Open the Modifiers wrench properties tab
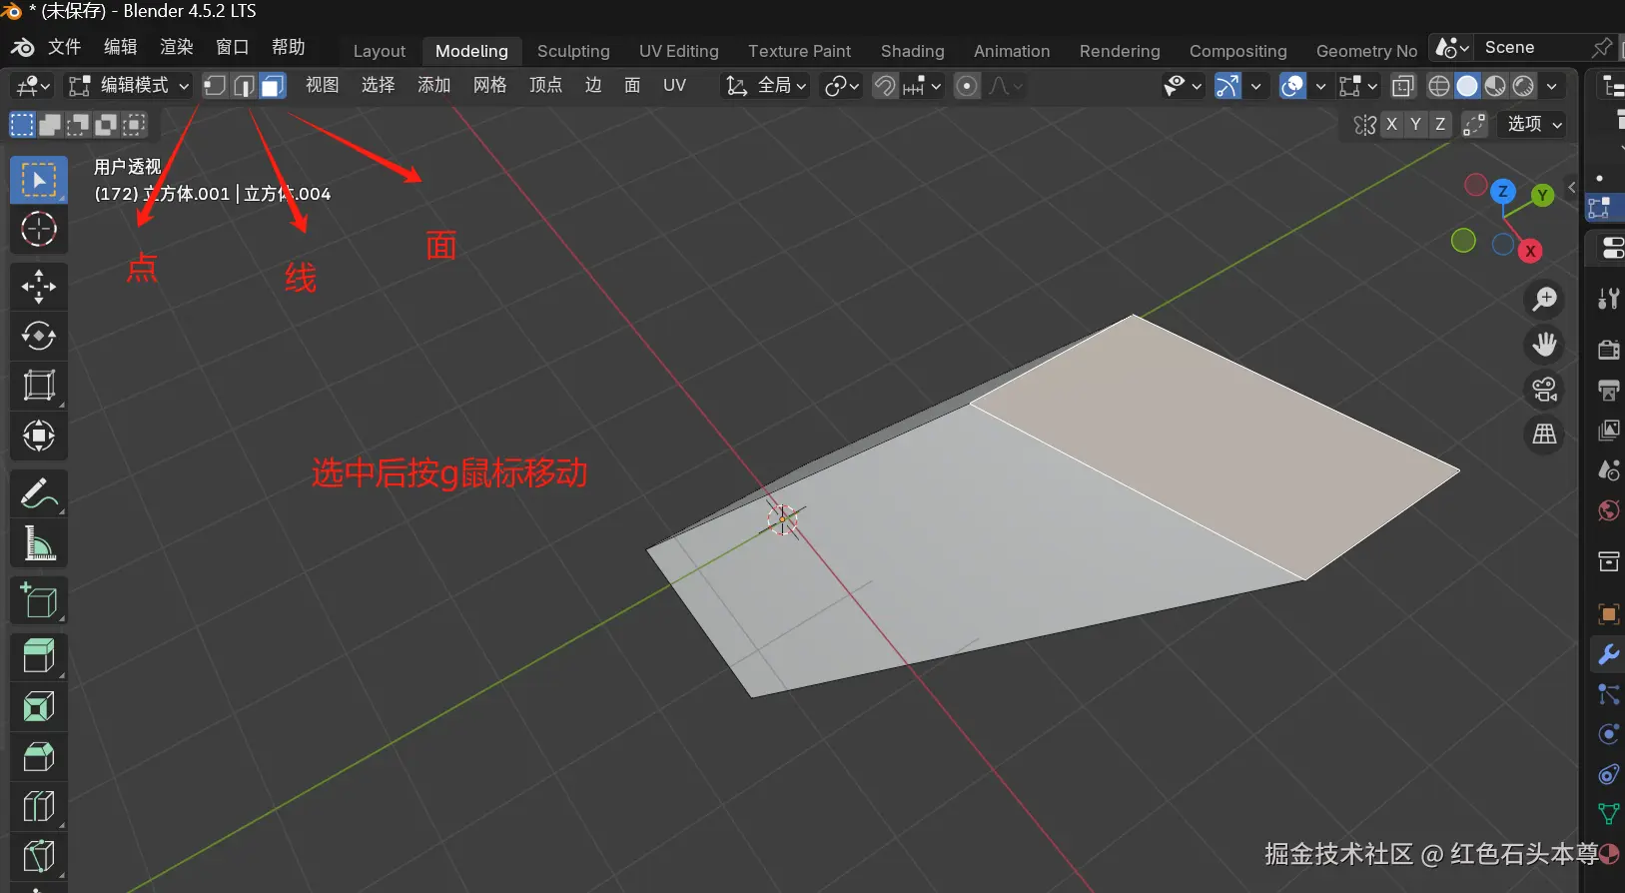 (1608, 655)
